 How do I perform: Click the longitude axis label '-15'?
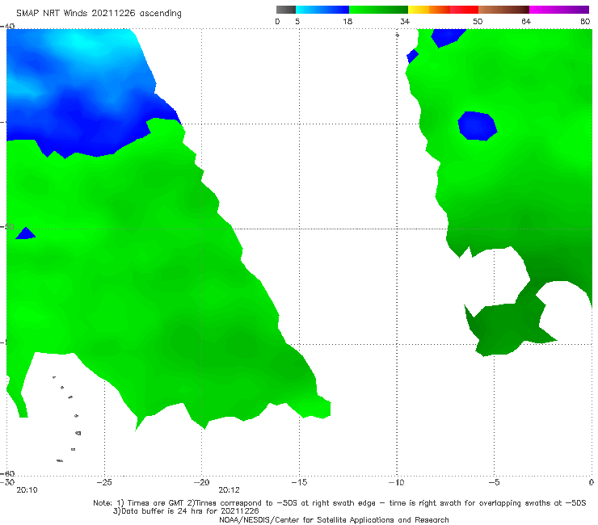pyautogui.click(x=299, y=482)
